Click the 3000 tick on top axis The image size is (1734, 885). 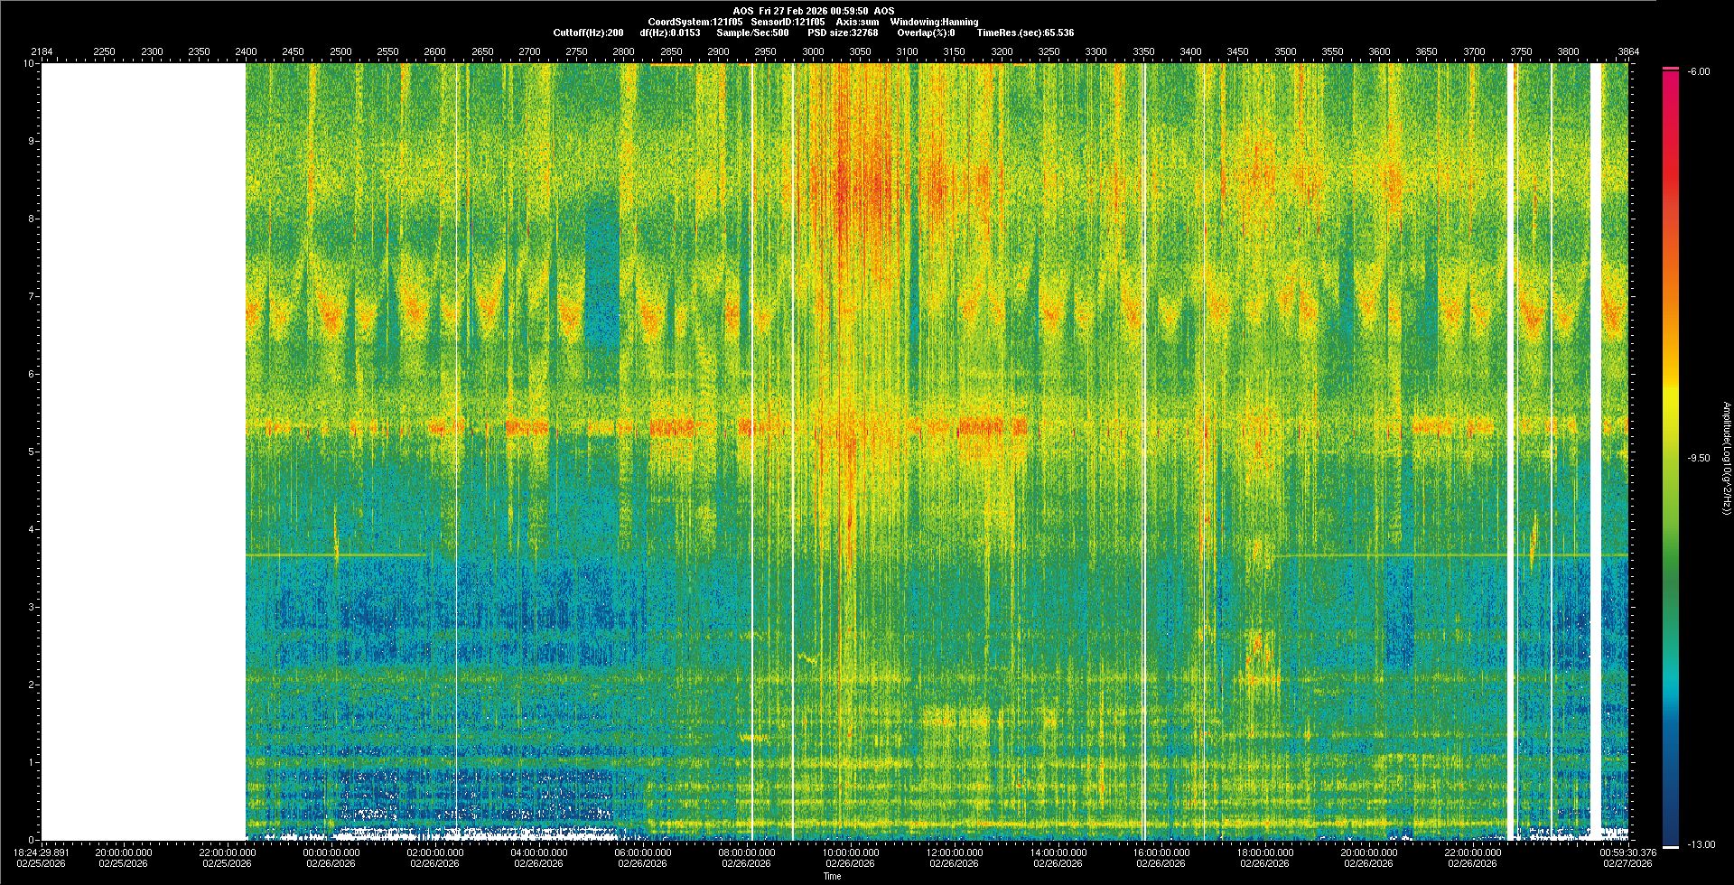[813, 51]
